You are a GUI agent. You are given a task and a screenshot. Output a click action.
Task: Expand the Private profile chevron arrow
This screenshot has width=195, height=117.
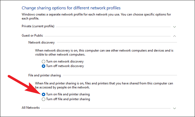point(174,27)
